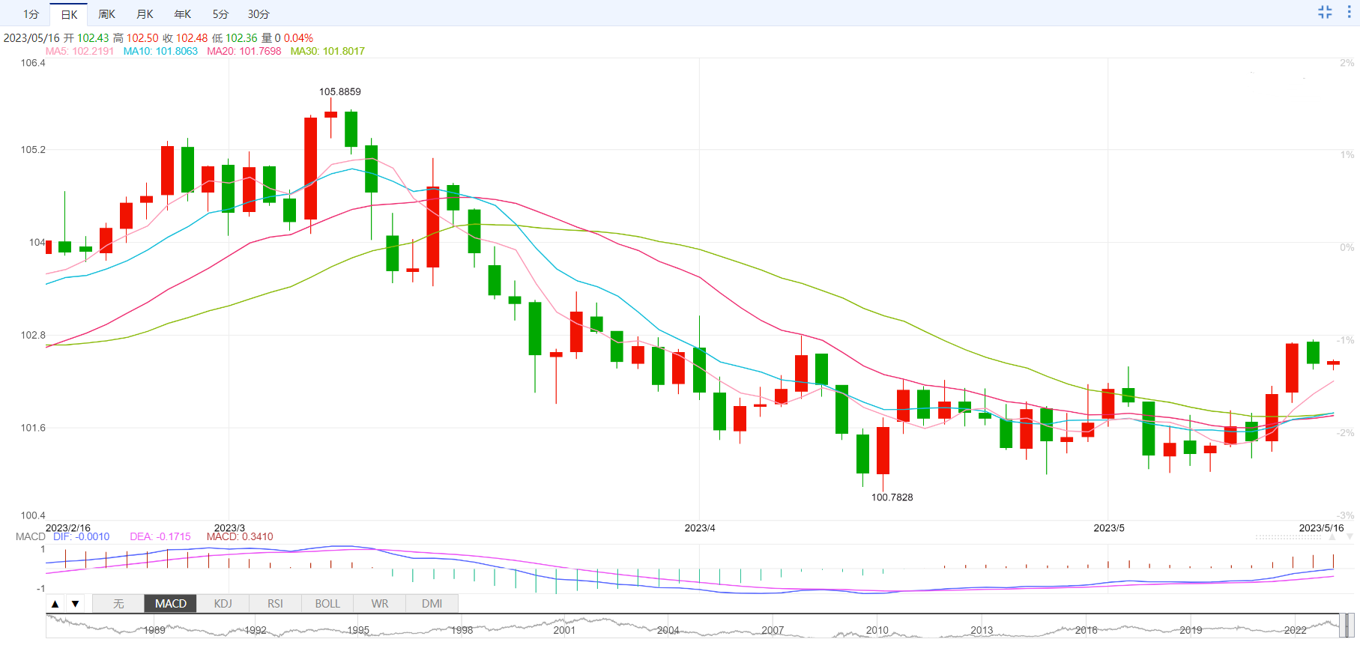The height and width of the screenshot is (669, 1360).
Task: Click the 2023/5 date axis label
Action: coord(1109,528)
